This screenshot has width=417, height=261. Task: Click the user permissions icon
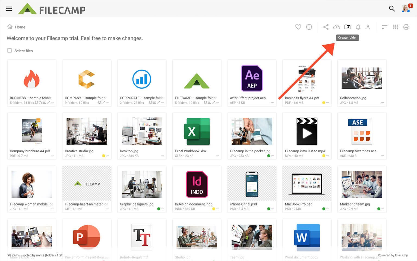point(368,27)
